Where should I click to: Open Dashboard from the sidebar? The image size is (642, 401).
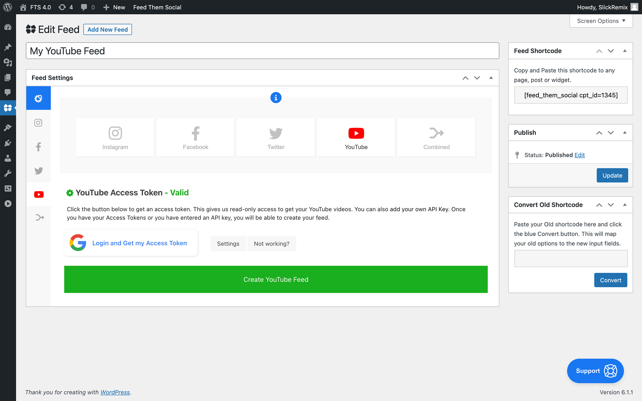point(8,27)
